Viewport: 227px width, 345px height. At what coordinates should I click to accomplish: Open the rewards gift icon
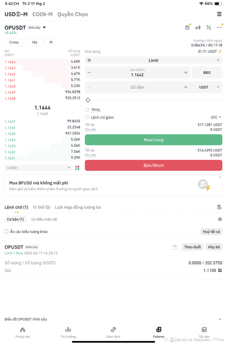point(187,27)
